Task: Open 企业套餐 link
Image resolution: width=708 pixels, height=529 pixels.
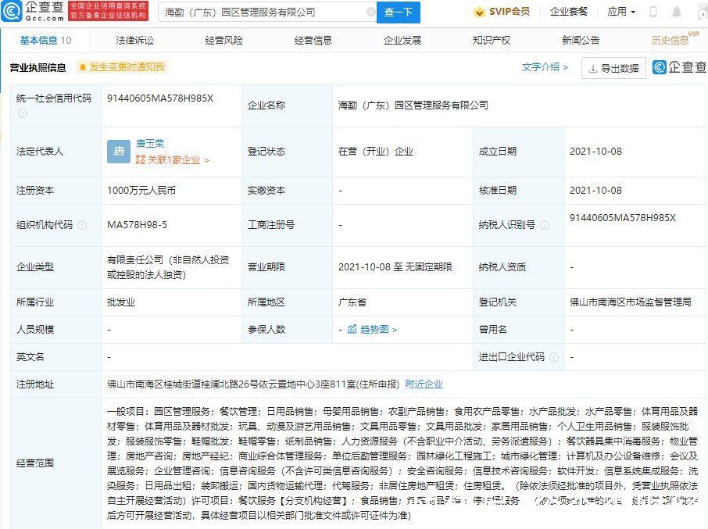Action: pos(569,12)
